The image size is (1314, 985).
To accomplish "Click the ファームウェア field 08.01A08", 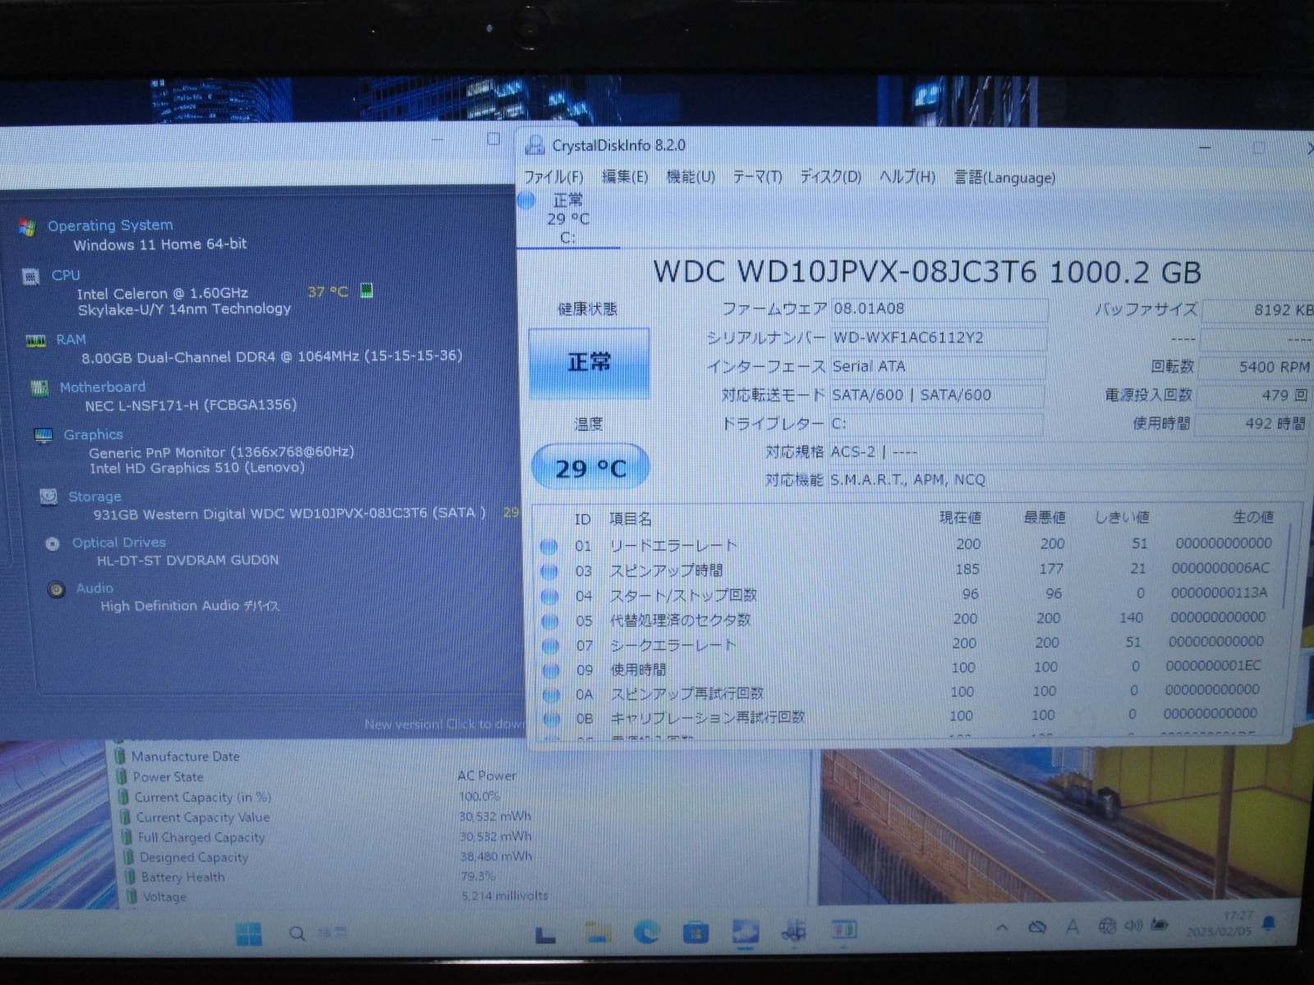I will point(939,309).
